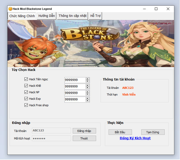
Task: Toggle the Hack Free shop checkbox
Action: (26, 105)
